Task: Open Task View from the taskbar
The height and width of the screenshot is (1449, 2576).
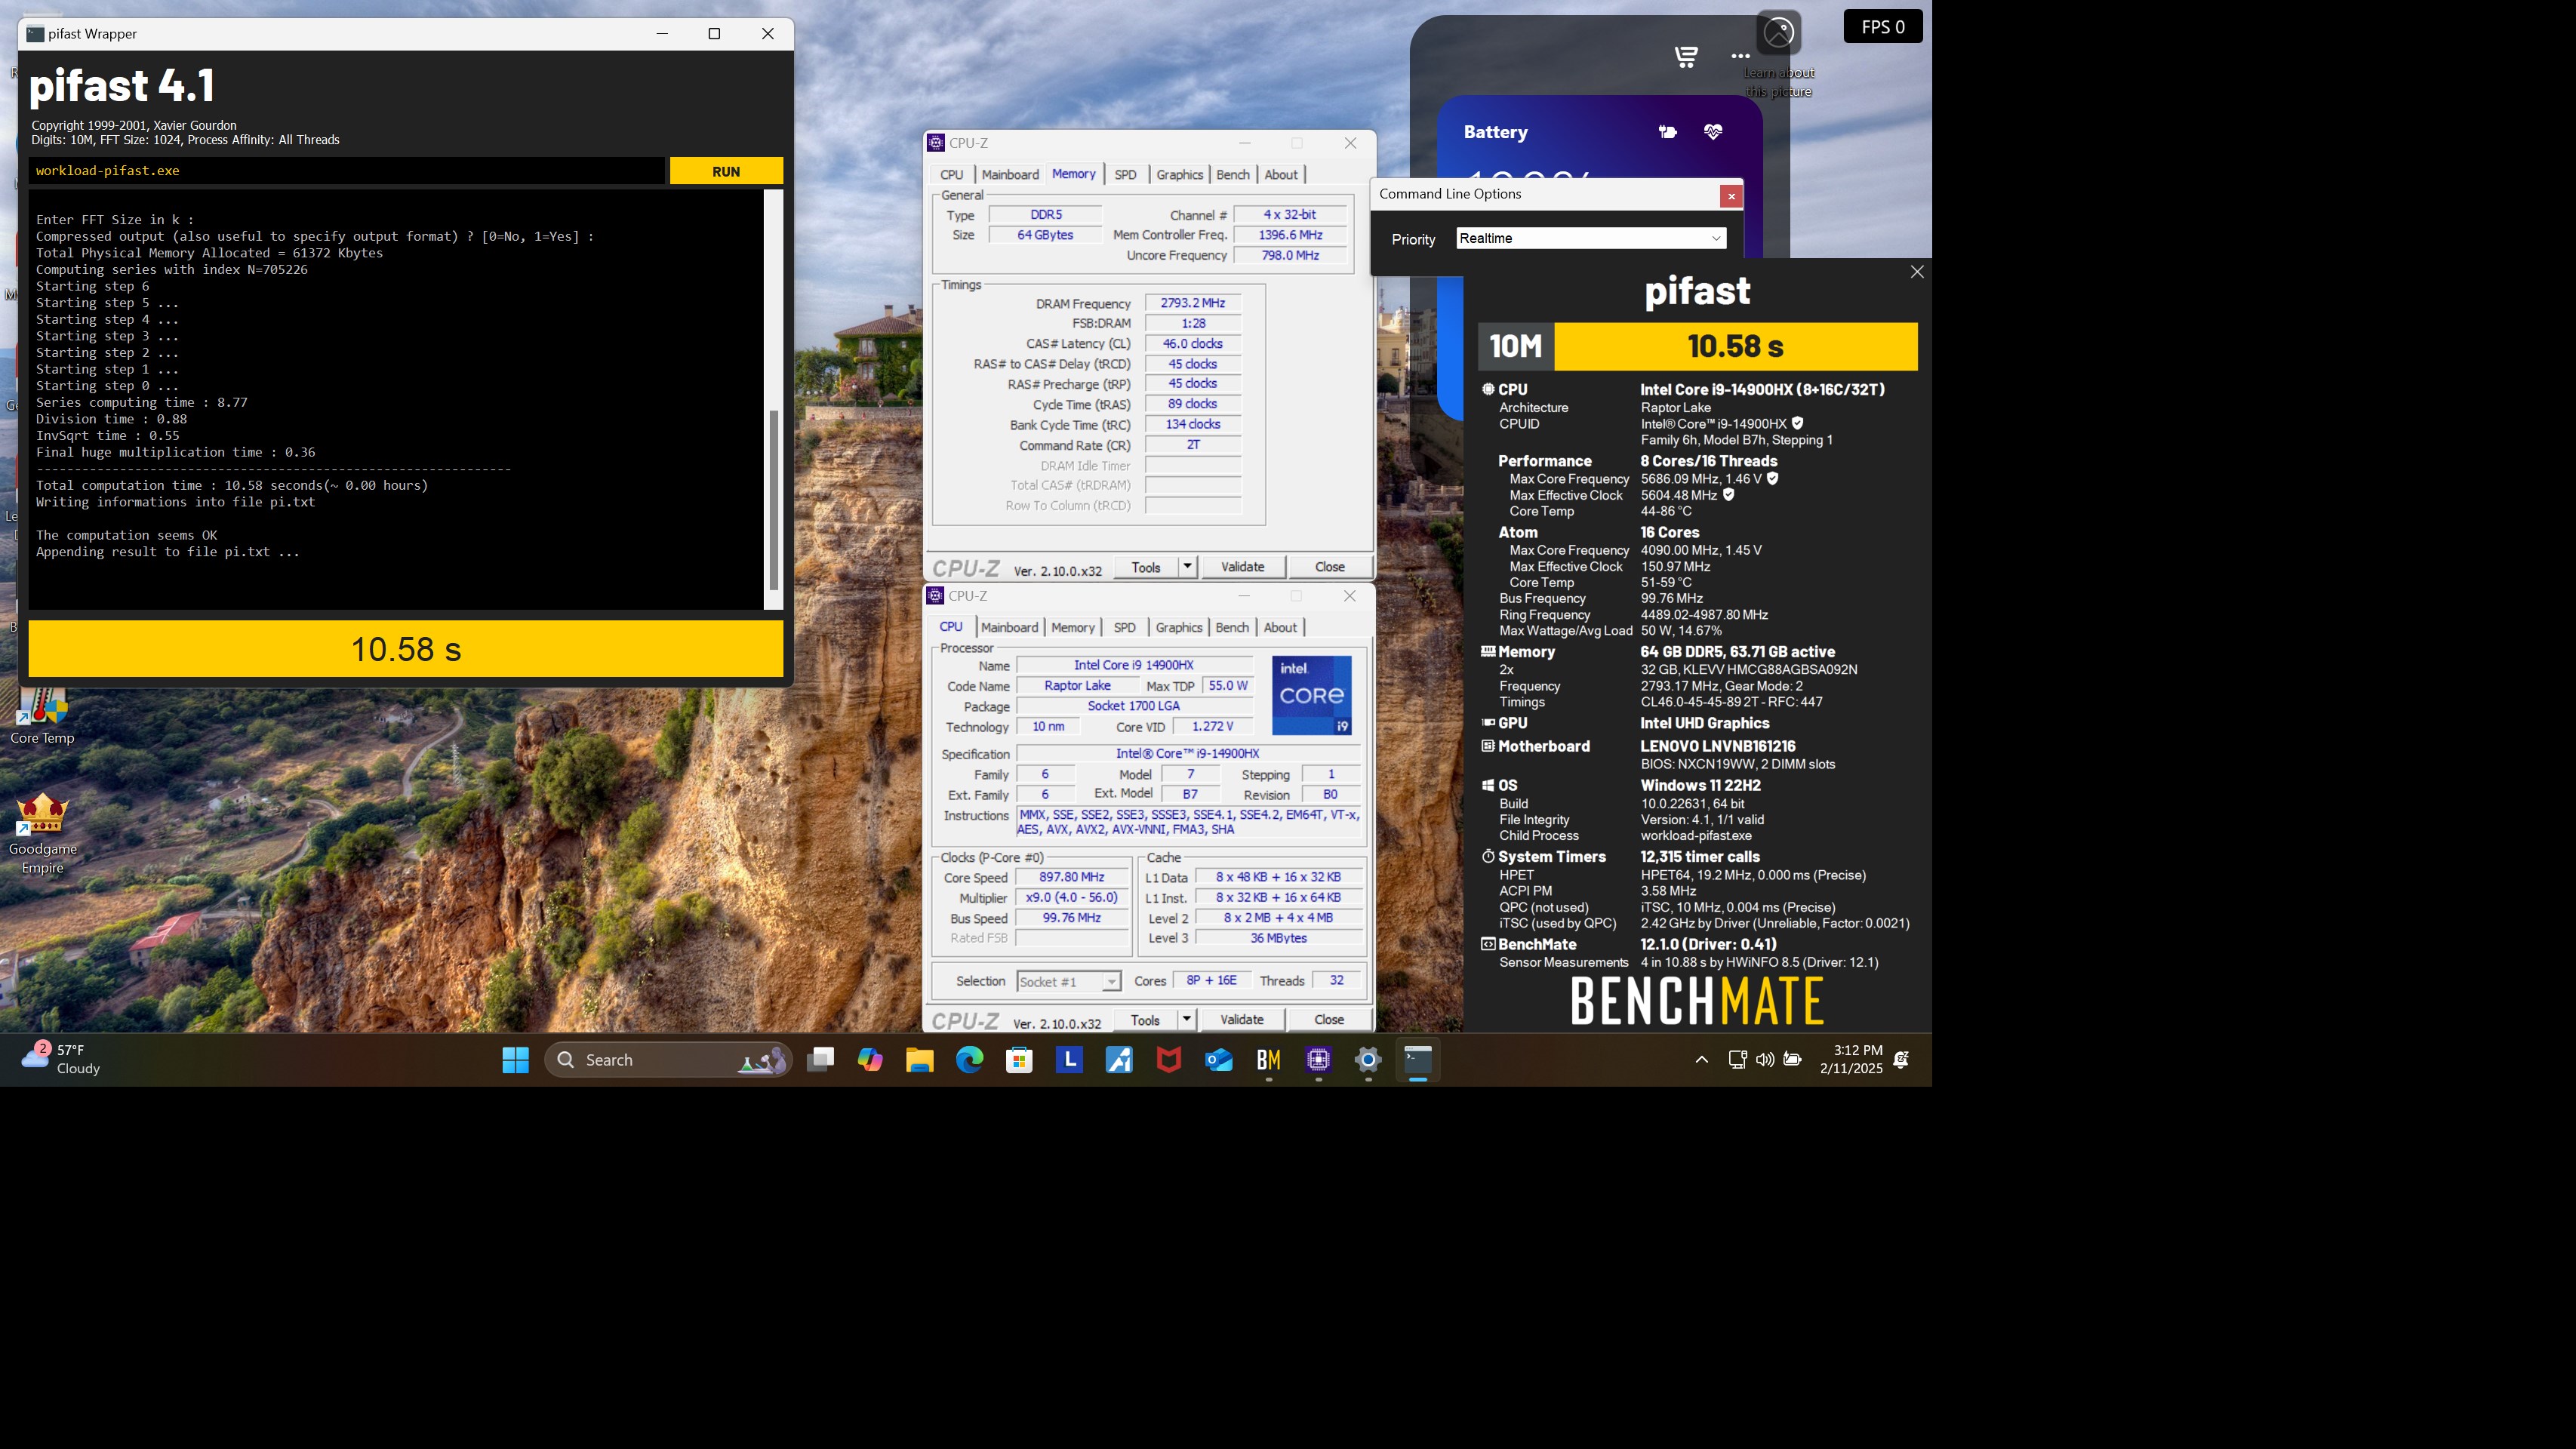Action: (x=821, y=1060)
